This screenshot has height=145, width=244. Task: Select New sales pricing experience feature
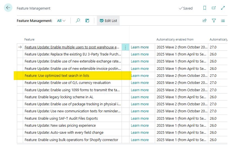coord(60,126)
